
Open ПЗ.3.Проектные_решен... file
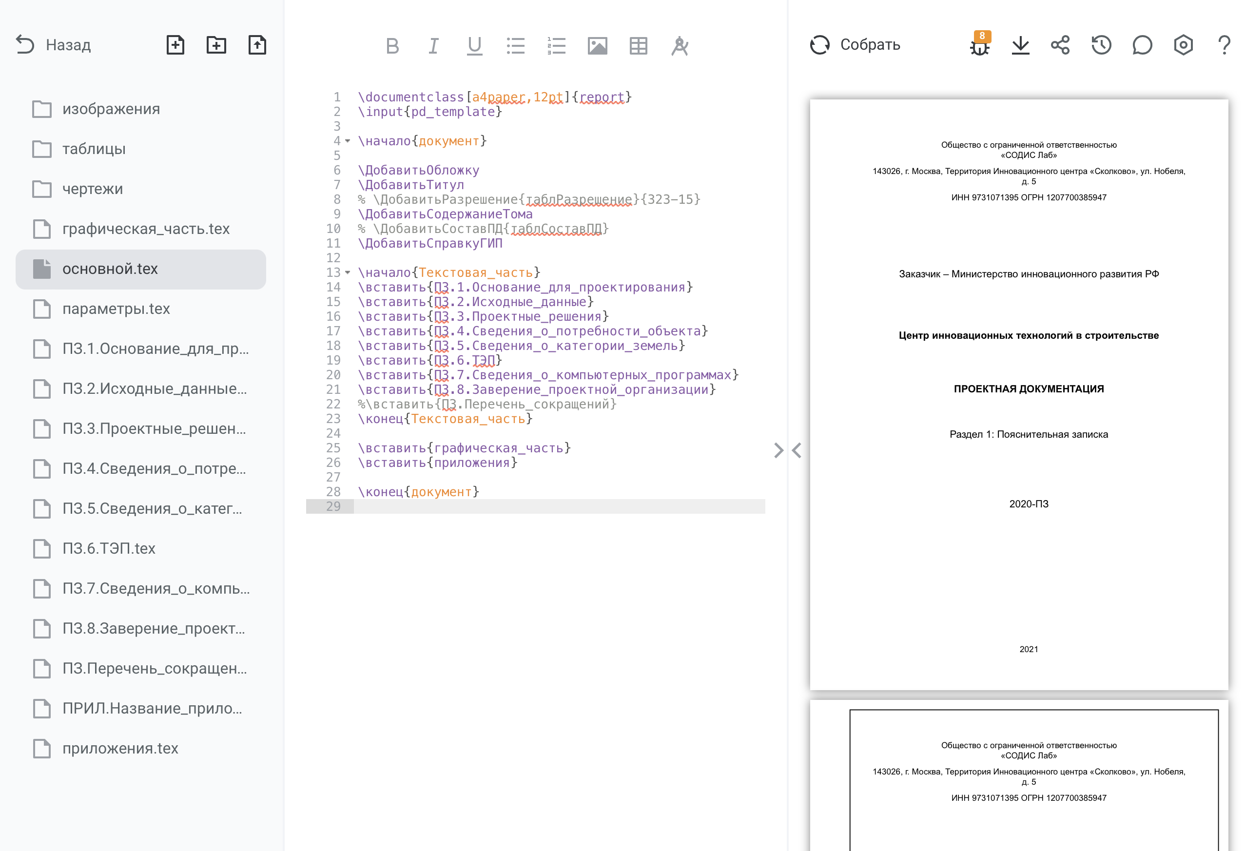coord(141,429)
